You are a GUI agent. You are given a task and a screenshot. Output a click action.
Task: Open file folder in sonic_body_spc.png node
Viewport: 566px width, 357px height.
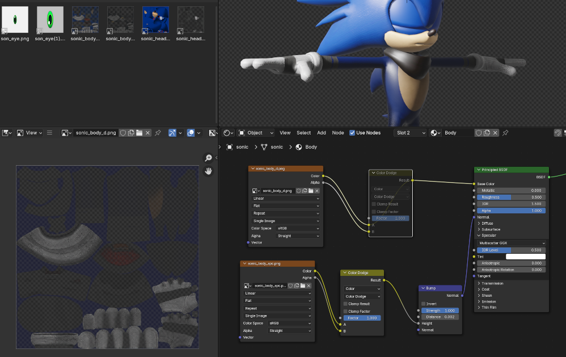[302, 286]
